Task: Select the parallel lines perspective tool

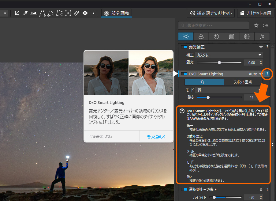Action: pos(42,13)
